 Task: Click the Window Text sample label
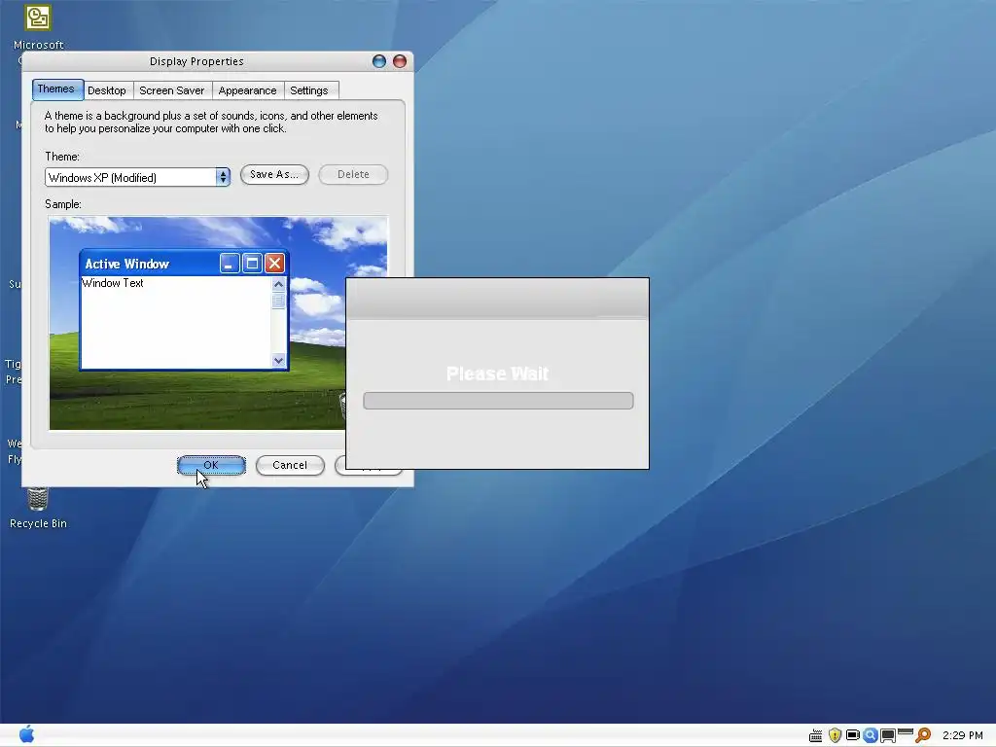[x=113, y=283]
